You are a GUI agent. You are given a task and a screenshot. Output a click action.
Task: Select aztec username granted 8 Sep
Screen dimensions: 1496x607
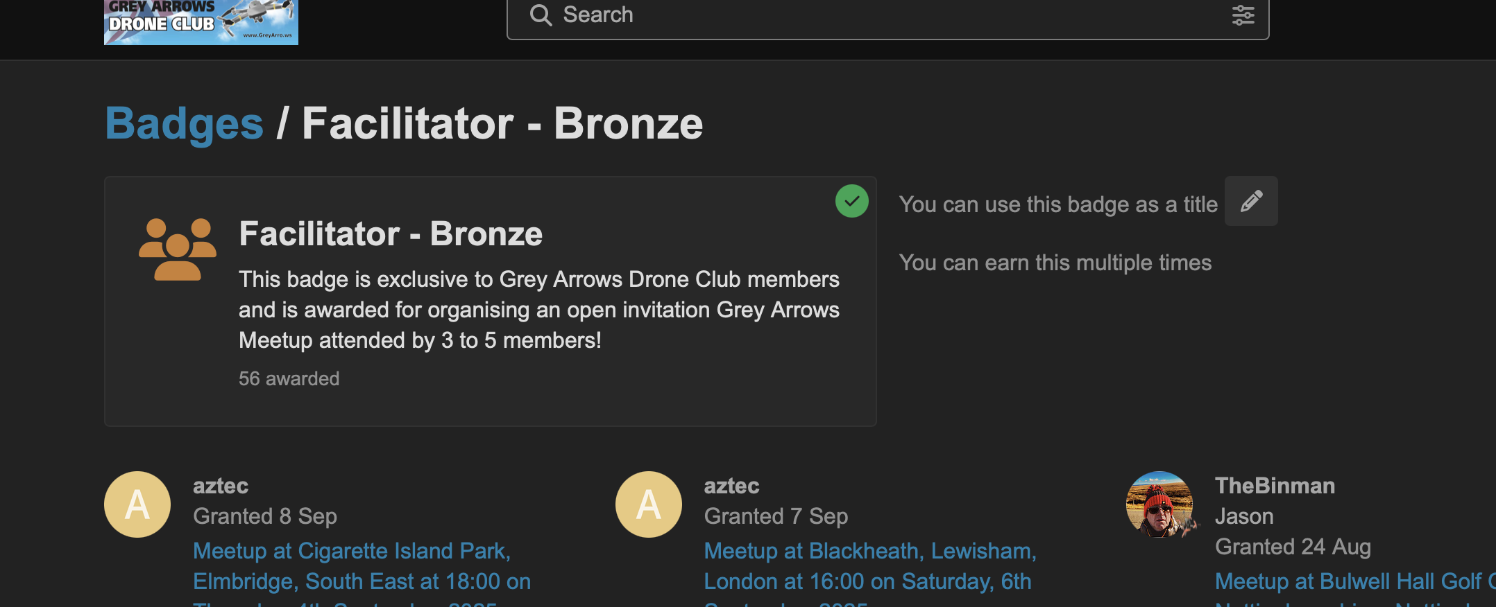(221, 486)
